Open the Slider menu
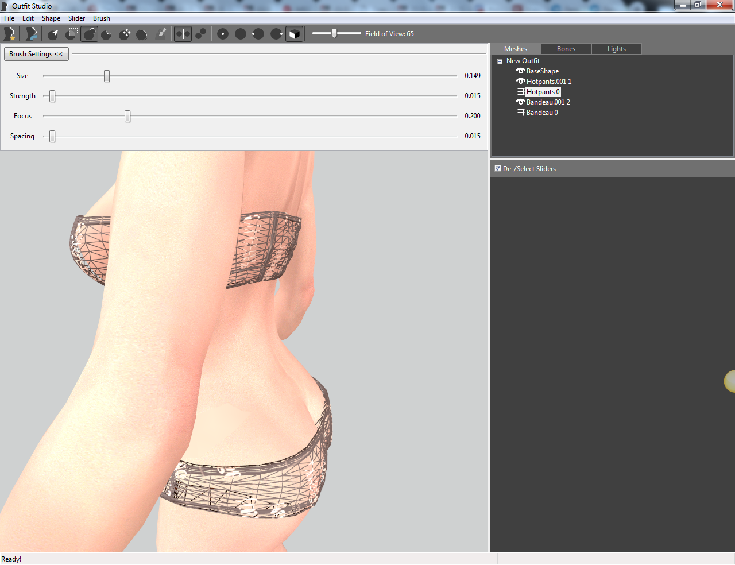 point(76,18)
